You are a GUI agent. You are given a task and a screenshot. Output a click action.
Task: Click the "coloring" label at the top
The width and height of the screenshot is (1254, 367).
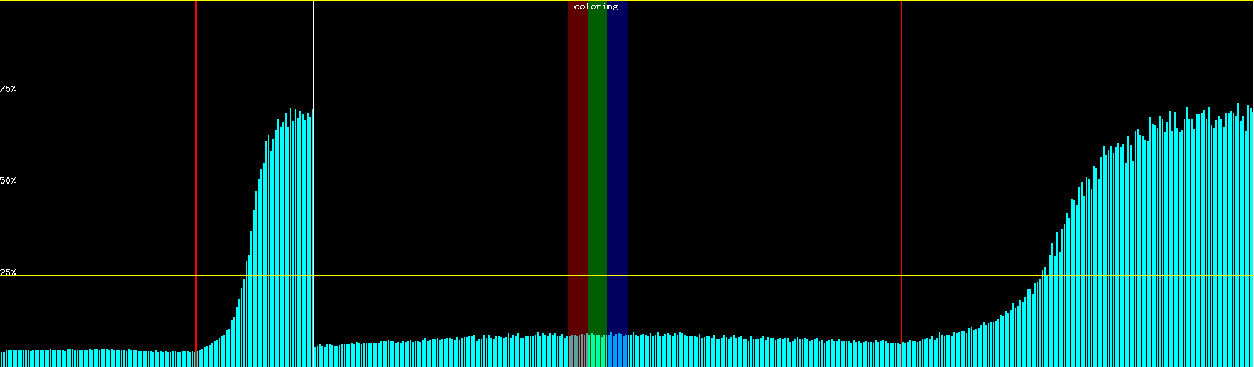[x=596, y=7]
